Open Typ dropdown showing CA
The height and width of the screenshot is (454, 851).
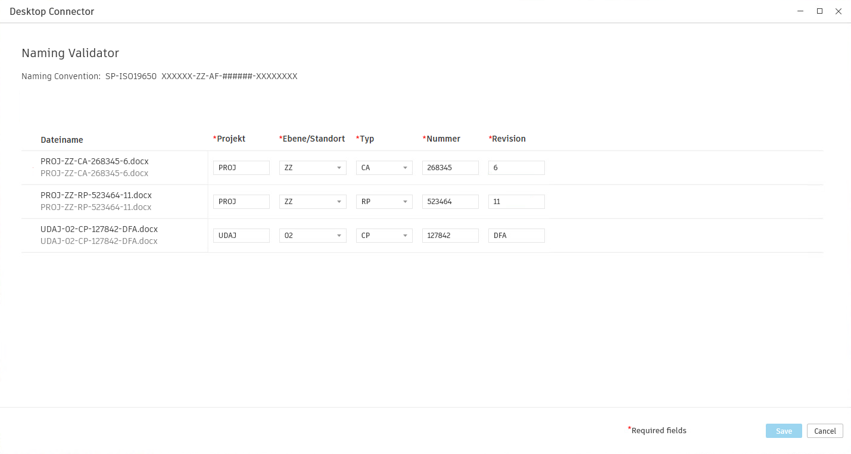(384, 168)
